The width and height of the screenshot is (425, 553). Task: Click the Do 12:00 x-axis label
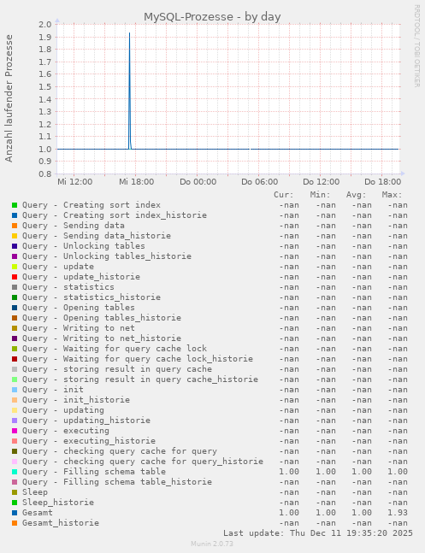[x=322, y=182]
